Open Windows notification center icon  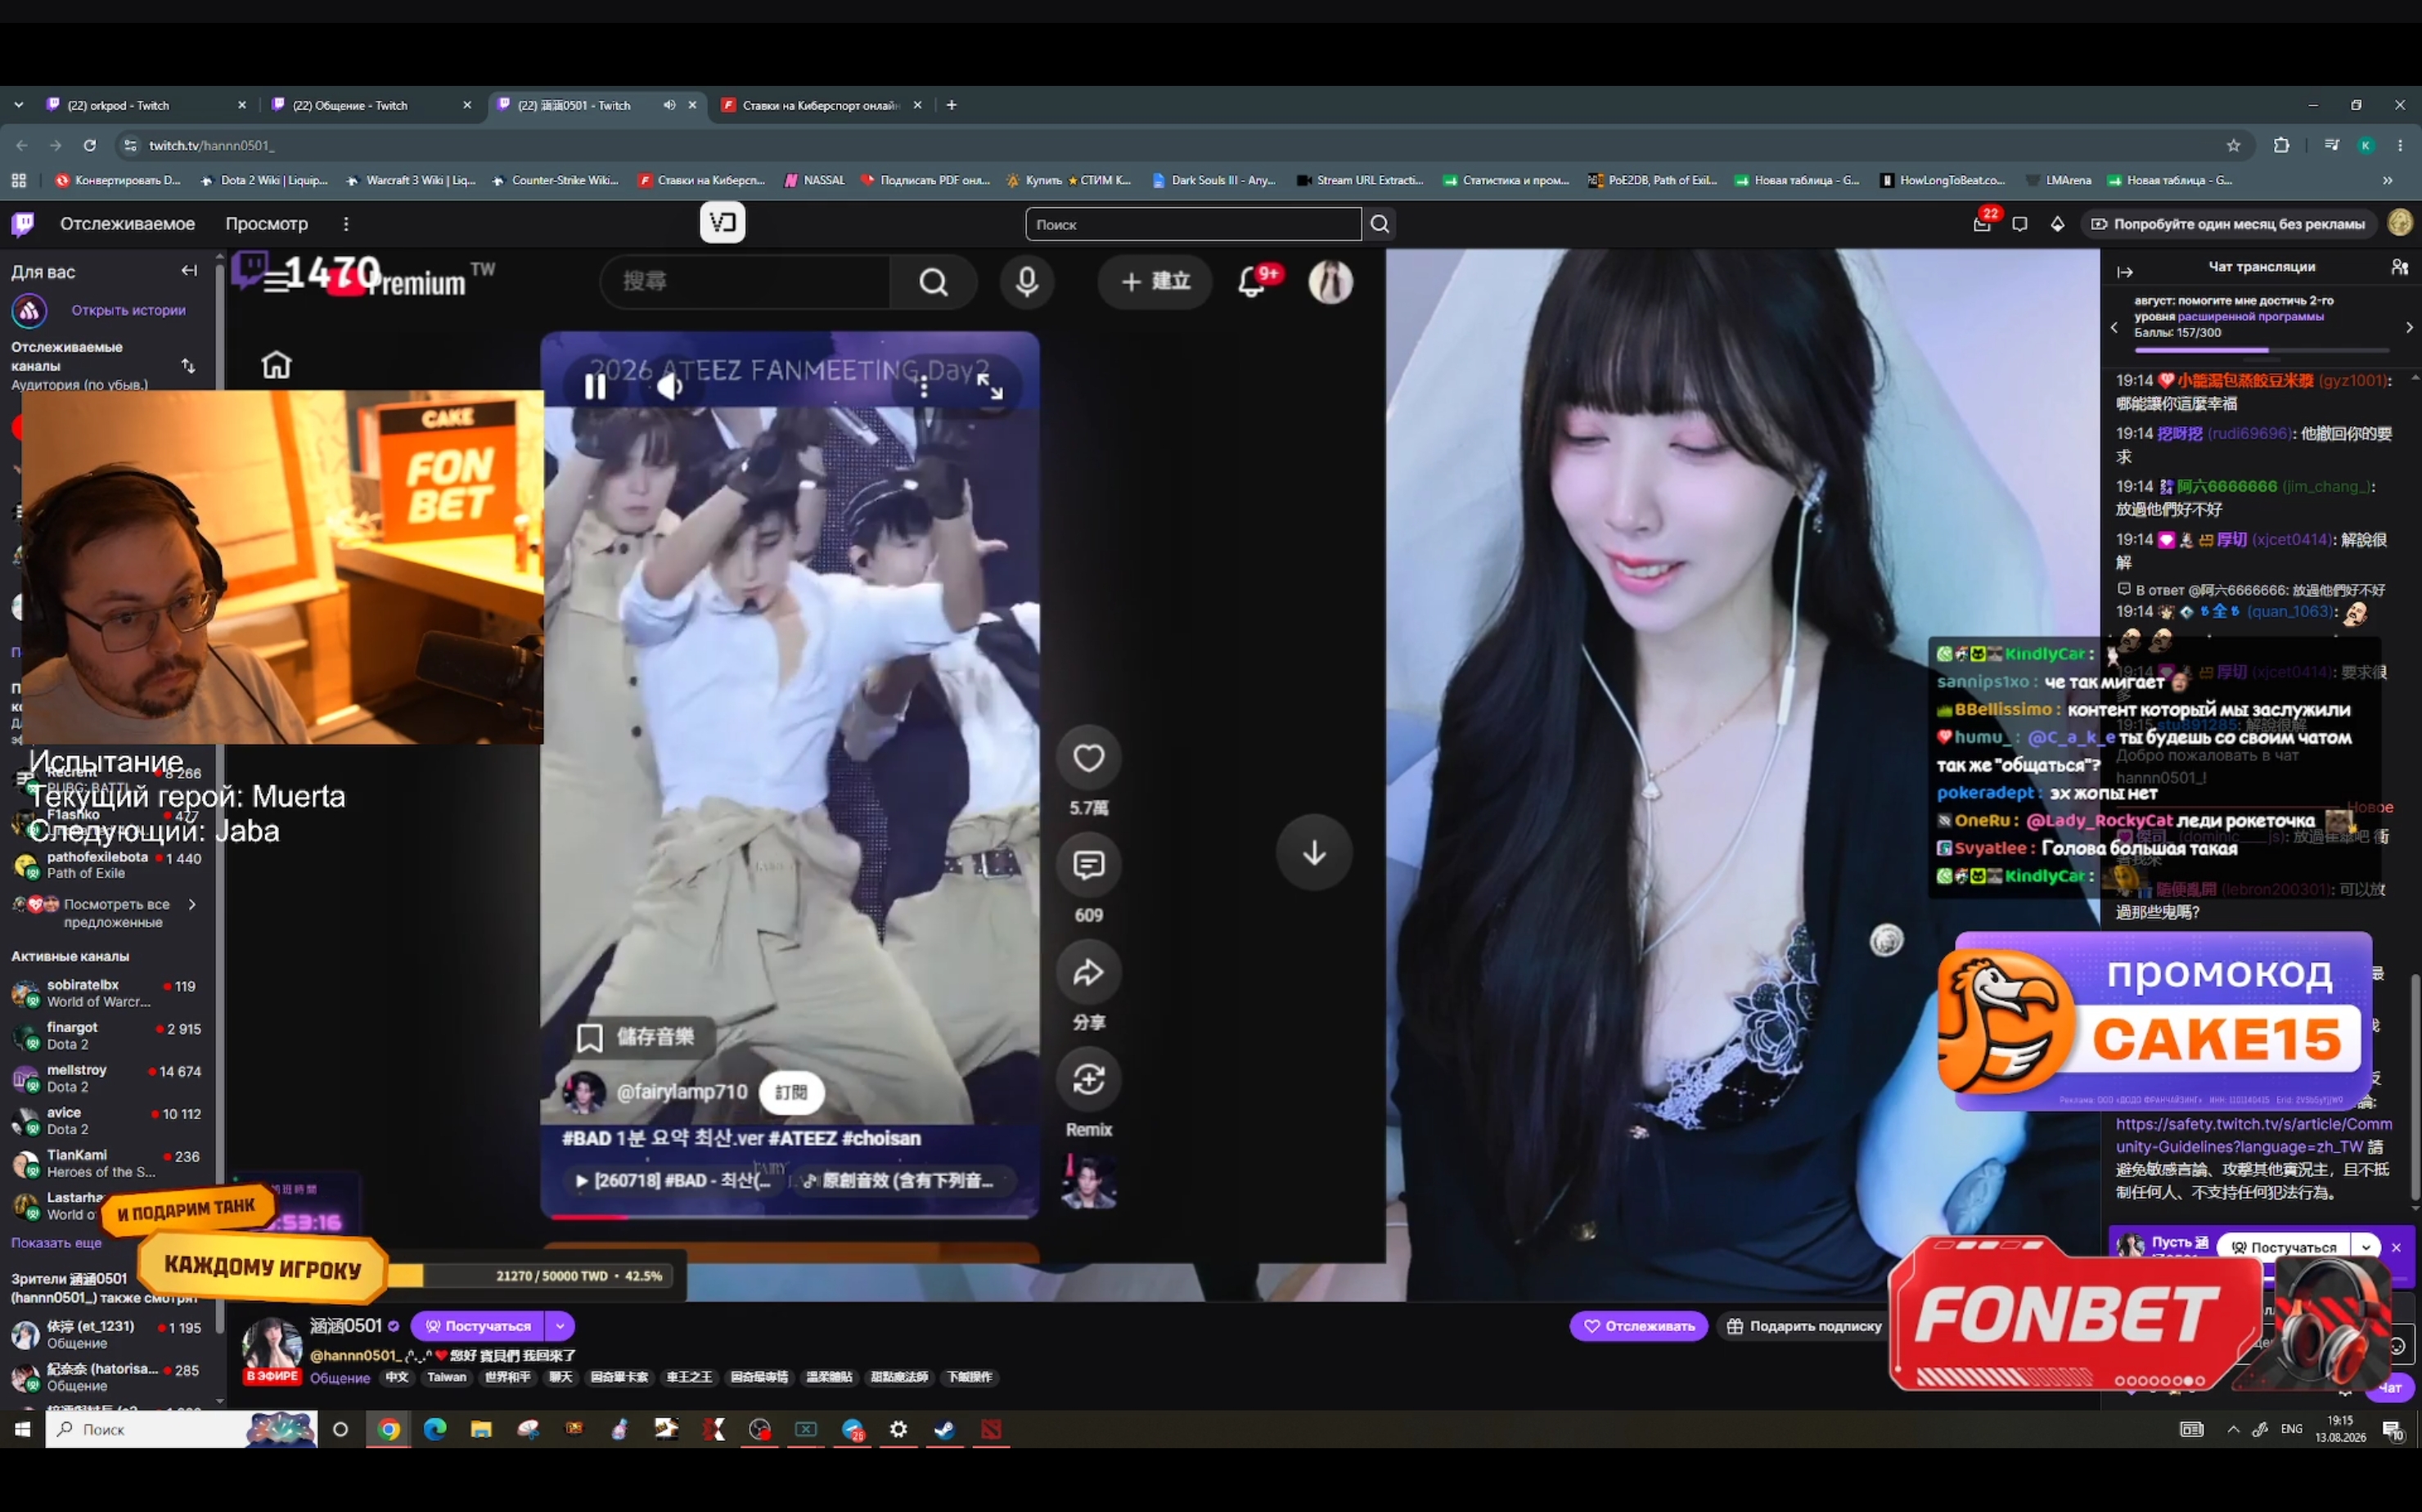pos(2394,1430)
